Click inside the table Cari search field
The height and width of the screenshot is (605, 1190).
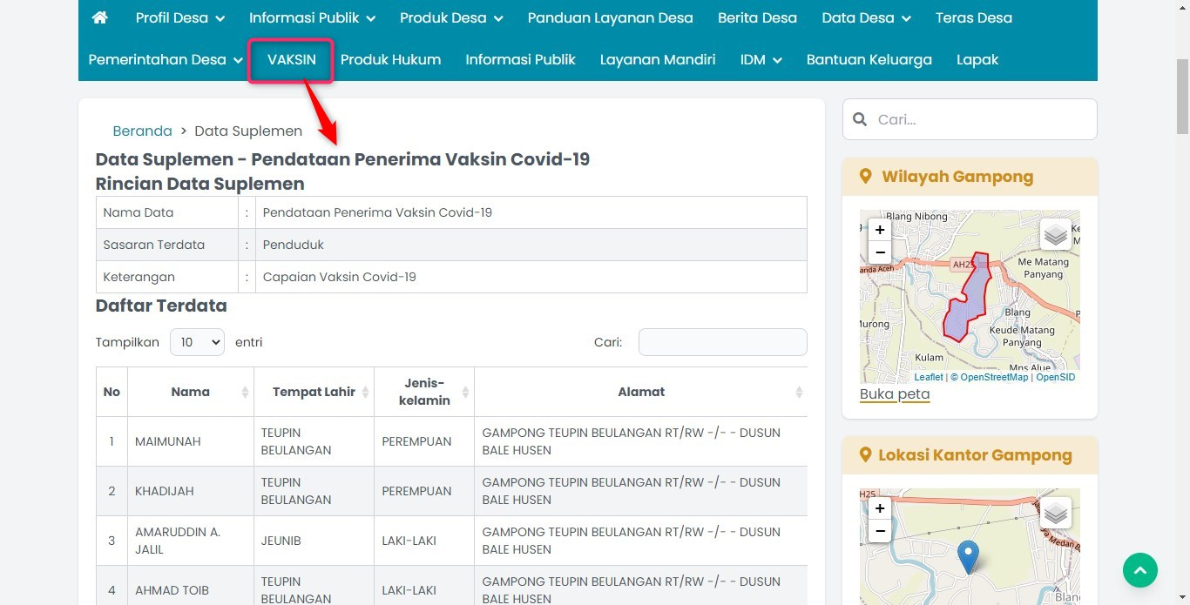[722, 341]
